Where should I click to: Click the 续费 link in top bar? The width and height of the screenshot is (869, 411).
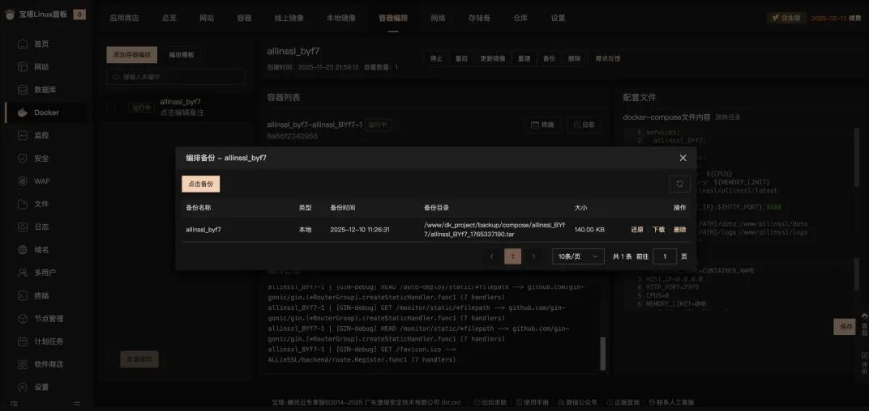tap(855, 18)
